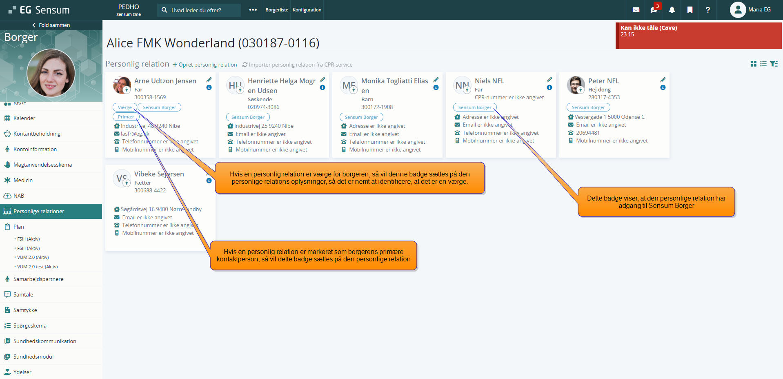This screenshot has width=783, height=379.
Task: Click the notification bell icon
Action: coord(672,10)
